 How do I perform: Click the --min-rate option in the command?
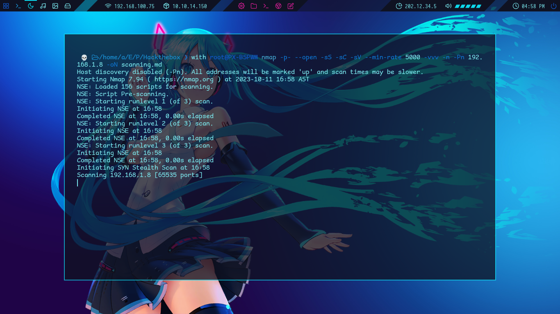point(383,57)
